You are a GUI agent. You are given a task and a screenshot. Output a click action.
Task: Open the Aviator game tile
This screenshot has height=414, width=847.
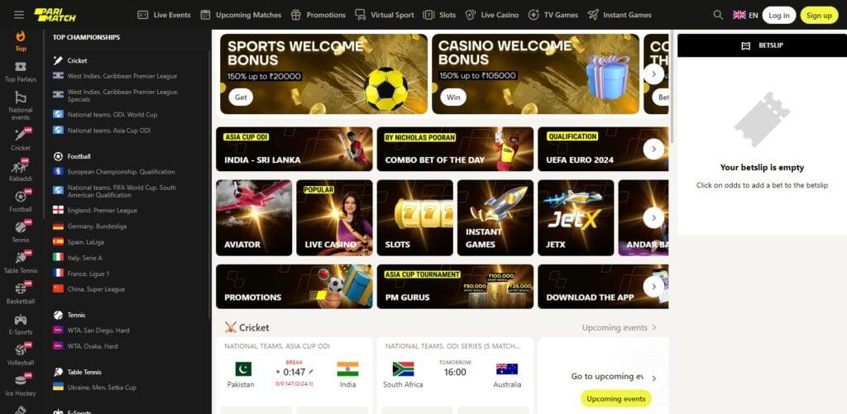[x=254, y=217]
